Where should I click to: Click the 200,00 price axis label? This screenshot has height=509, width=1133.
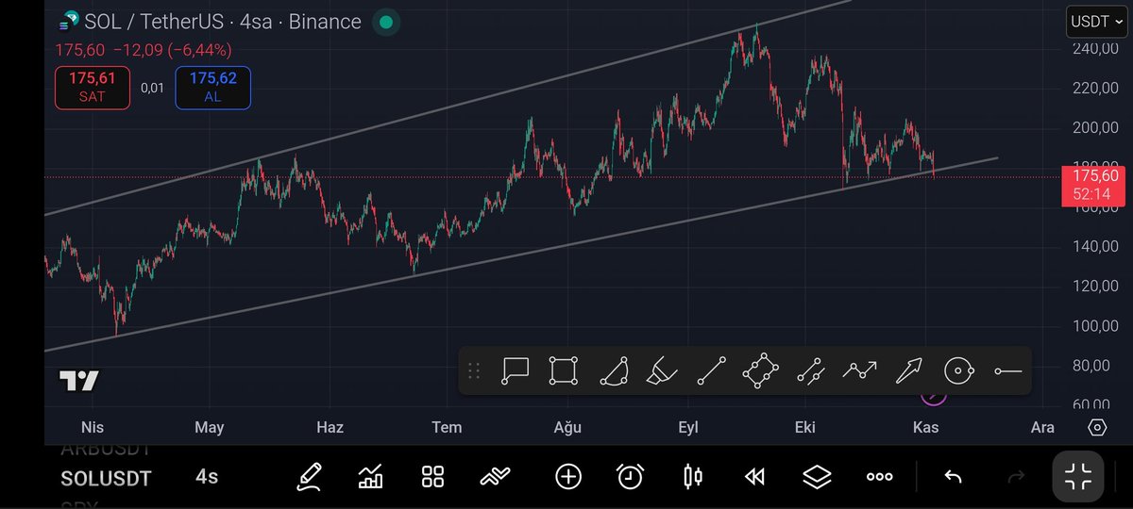(x=1095, y=128)
